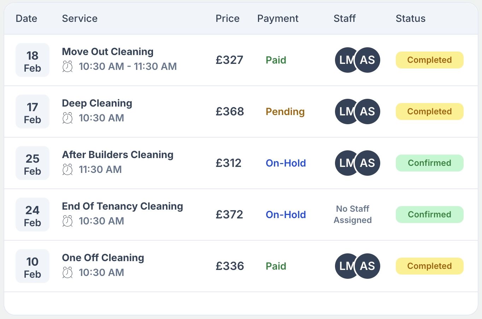Click clock icon under After Builders Cleaning
The height and width of the screenshot is (319, 482).
(67, 169)
